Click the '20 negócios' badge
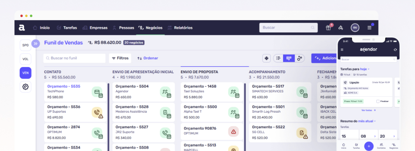The width and height of the screenshot is (415, 151). [134, 43]
